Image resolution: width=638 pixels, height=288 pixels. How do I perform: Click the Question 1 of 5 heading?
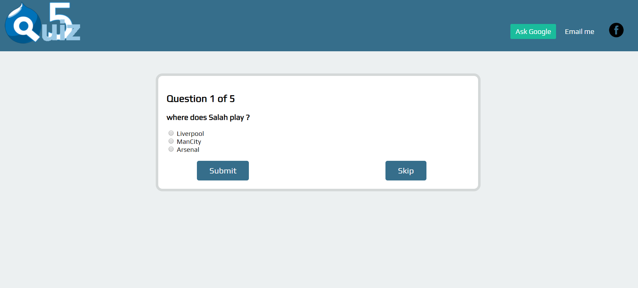[201, 99]
